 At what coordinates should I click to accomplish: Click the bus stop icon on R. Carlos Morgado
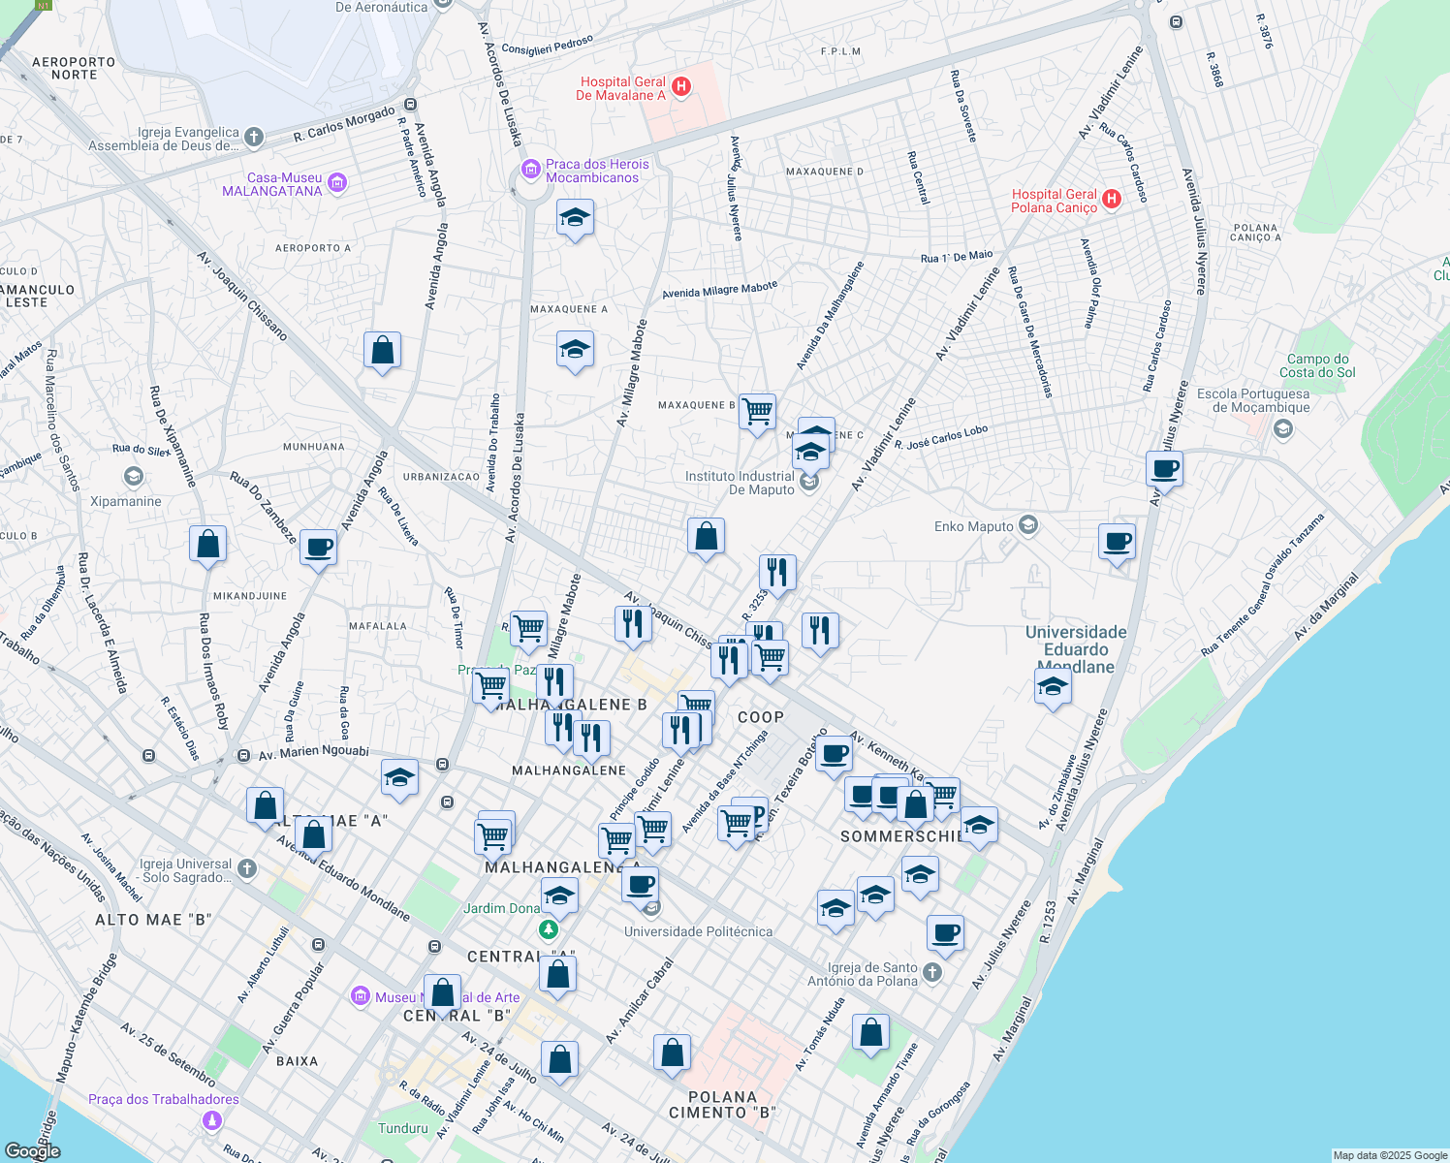pos(411,104)
